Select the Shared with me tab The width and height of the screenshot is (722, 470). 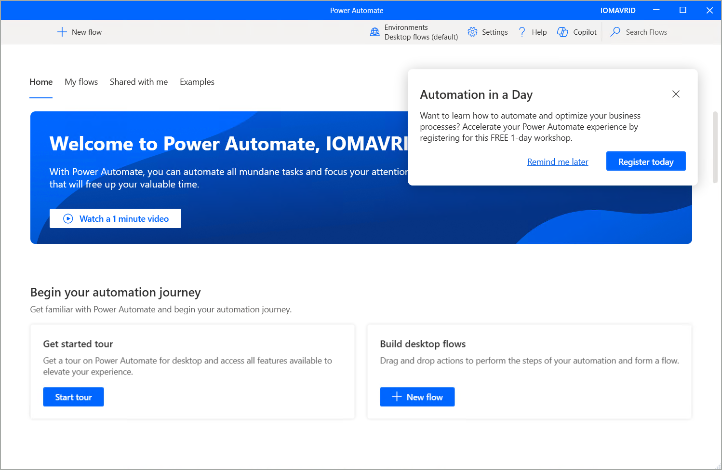pyautogui.click(x=139, y=82)
